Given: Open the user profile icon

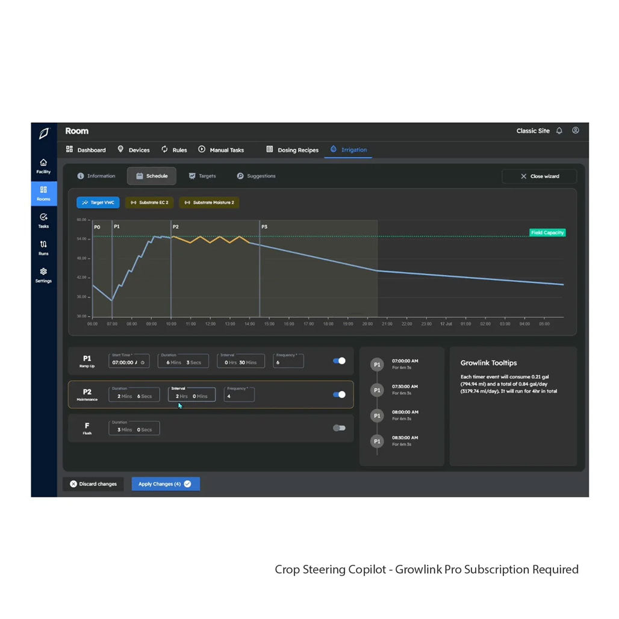Looking at the screenshot, I should tap(576, 131).
